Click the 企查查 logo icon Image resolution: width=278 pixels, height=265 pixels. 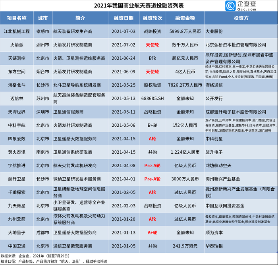coord(230,6)
